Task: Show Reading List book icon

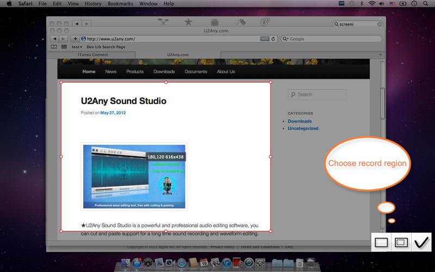Action: 54,47
